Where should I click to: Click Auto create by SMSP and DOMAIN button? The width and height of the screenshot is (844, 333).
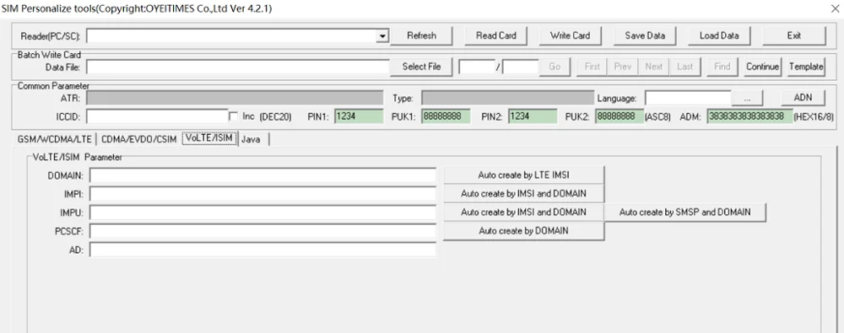(684, 212)
